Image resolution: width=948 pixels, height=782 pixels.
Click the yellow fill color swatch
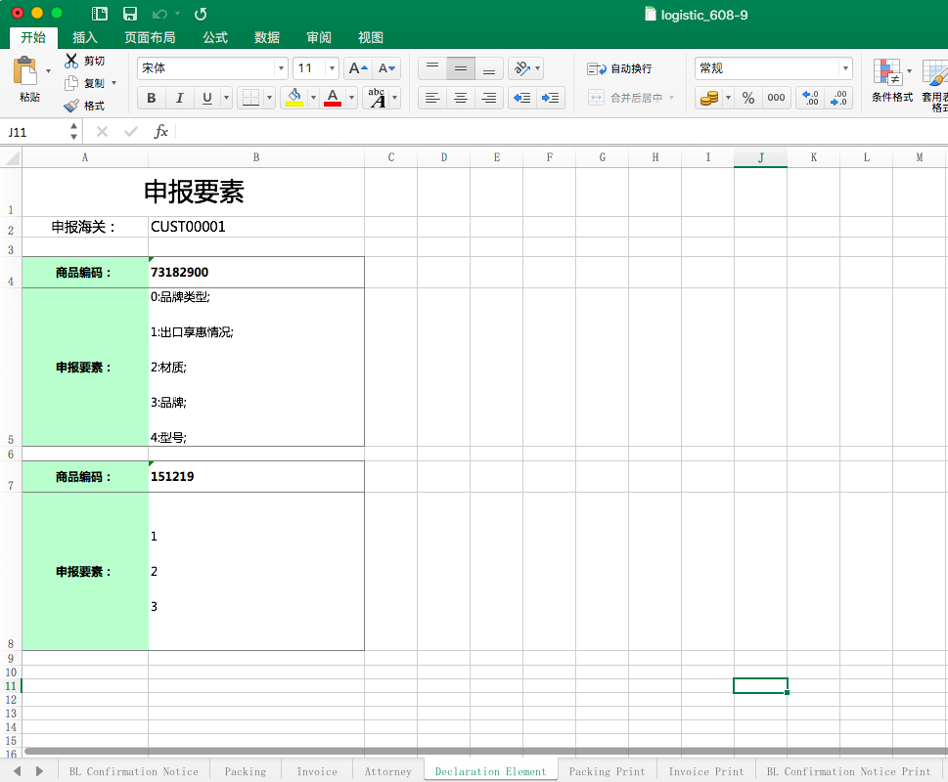[x=293, y=98]
